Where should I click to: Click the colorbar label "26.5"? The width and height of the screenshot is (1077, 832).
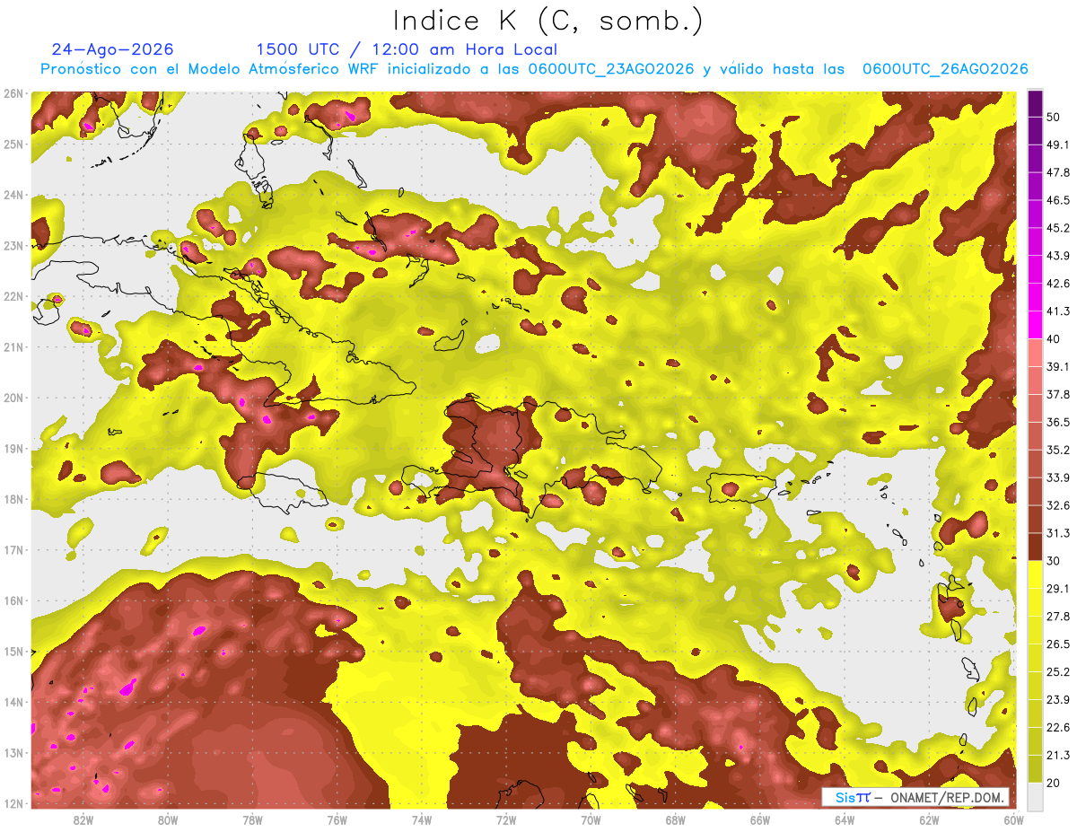1059,644
